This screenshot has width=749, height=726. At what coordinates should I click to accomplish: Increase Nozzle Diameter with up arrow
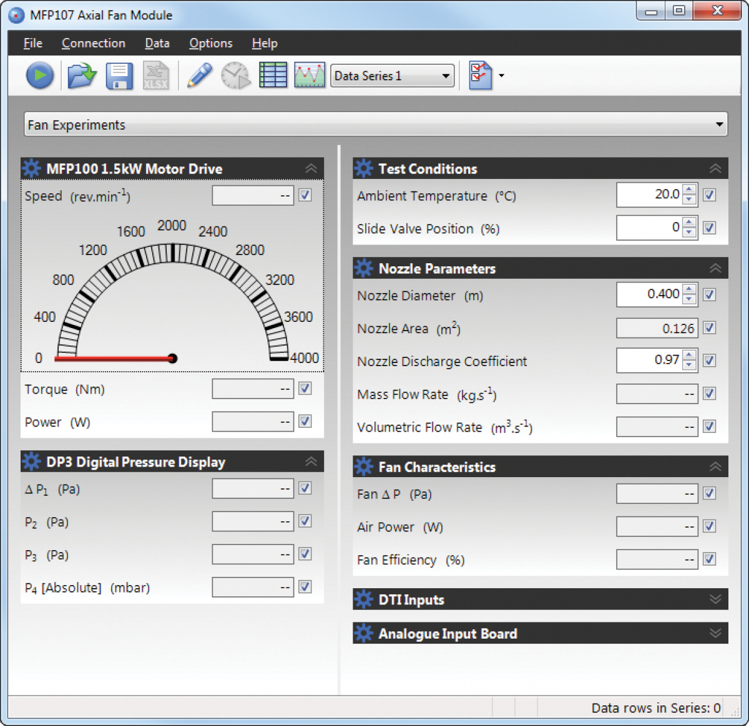pos(689,289)
